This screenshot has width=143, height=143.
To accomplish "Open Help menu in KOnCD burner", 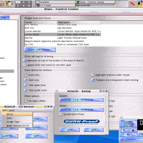I will point(12,110).
